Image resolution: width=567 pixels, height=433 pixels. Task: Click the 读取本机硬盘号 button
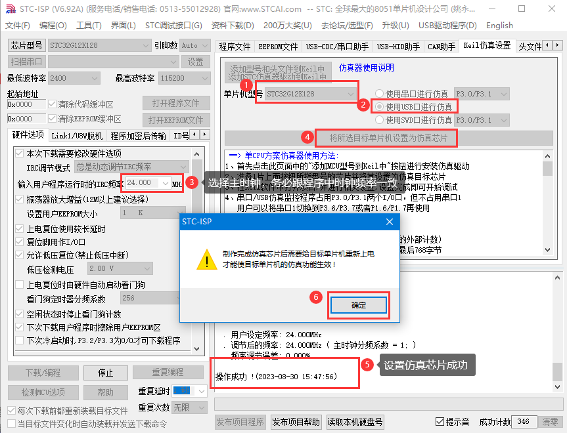(355, 422)
